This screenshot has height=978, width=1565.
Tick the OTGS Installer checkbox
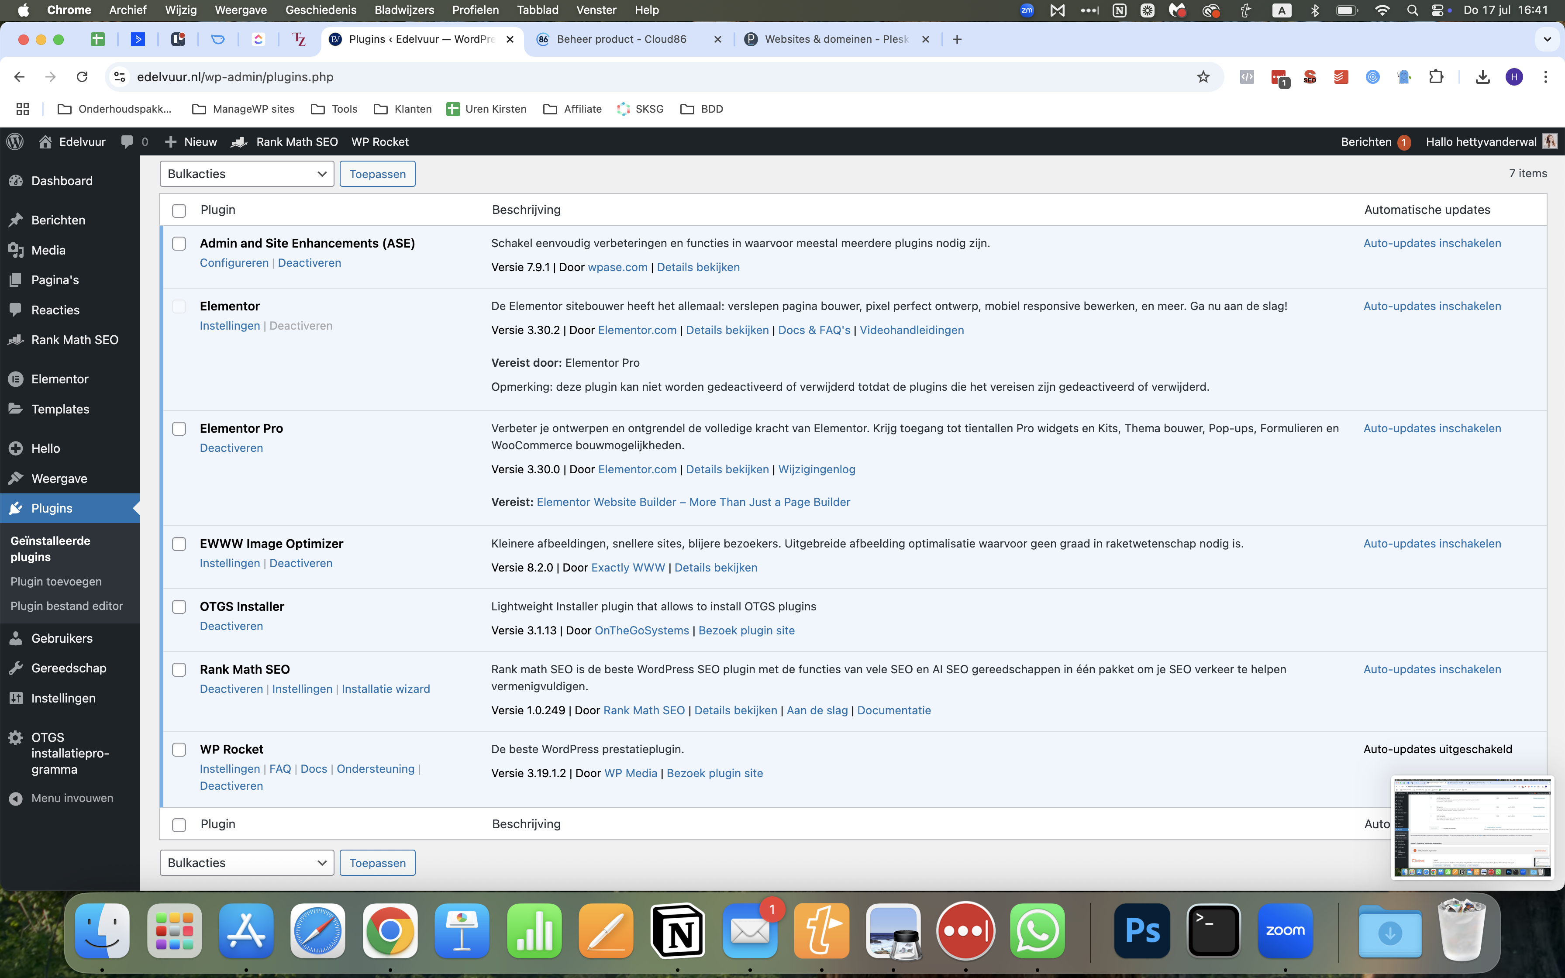179,607
